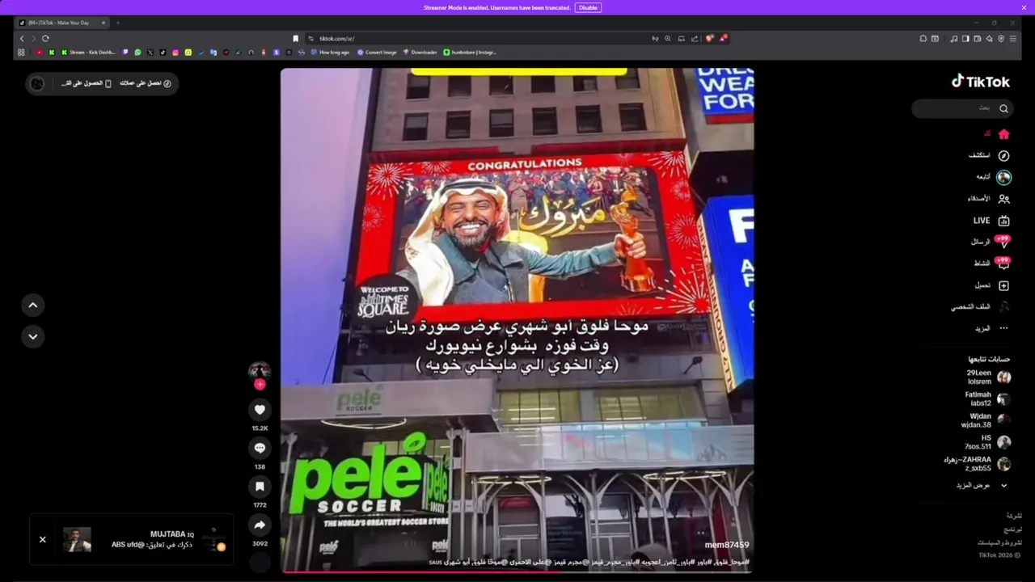Reload the page with browser refresh icon
The height and width of the screenshot is (582, 1035).
pos(45,38)
